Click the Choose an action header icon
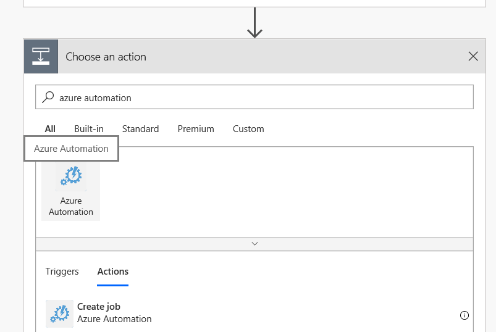496x332 pixels. tap(41, 57)
